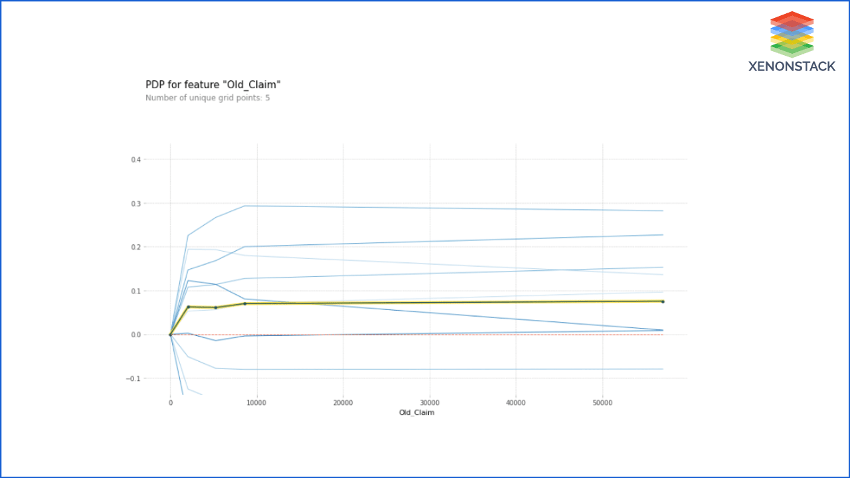Click the Old_Claim x-axis title
The height and width of the screenshot is (478, 850).
coord(416,413)
